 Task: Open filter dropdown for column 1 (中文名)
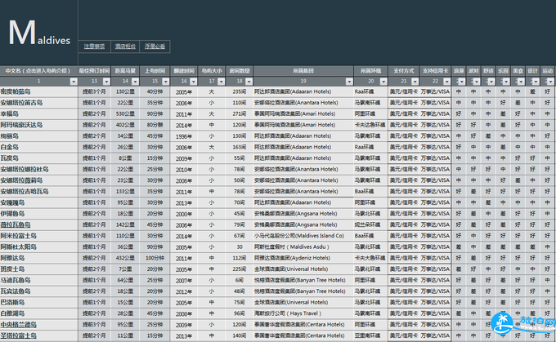[x=74, y=82]
